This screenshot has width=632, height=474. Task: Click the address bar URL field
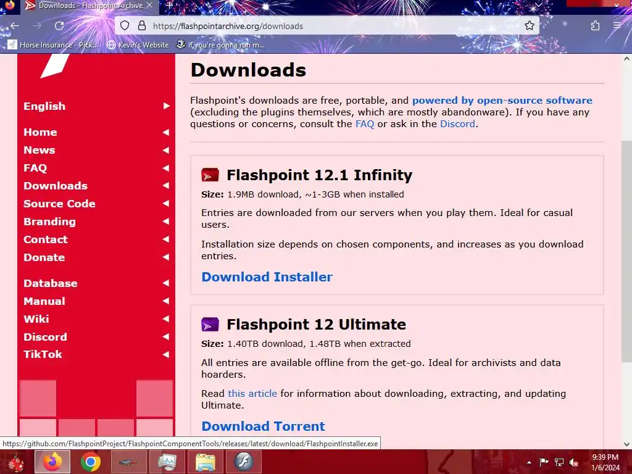[x=326, y=26]
